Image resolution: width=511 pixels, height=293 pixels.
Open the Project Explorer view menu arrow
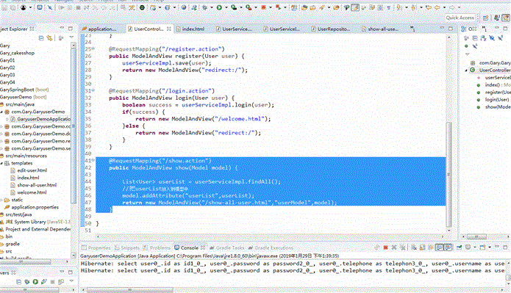click(71, 38)
